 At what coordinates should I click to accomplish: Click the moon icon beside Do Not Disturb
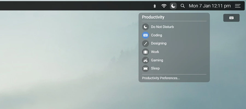click(x=145, y=27)
